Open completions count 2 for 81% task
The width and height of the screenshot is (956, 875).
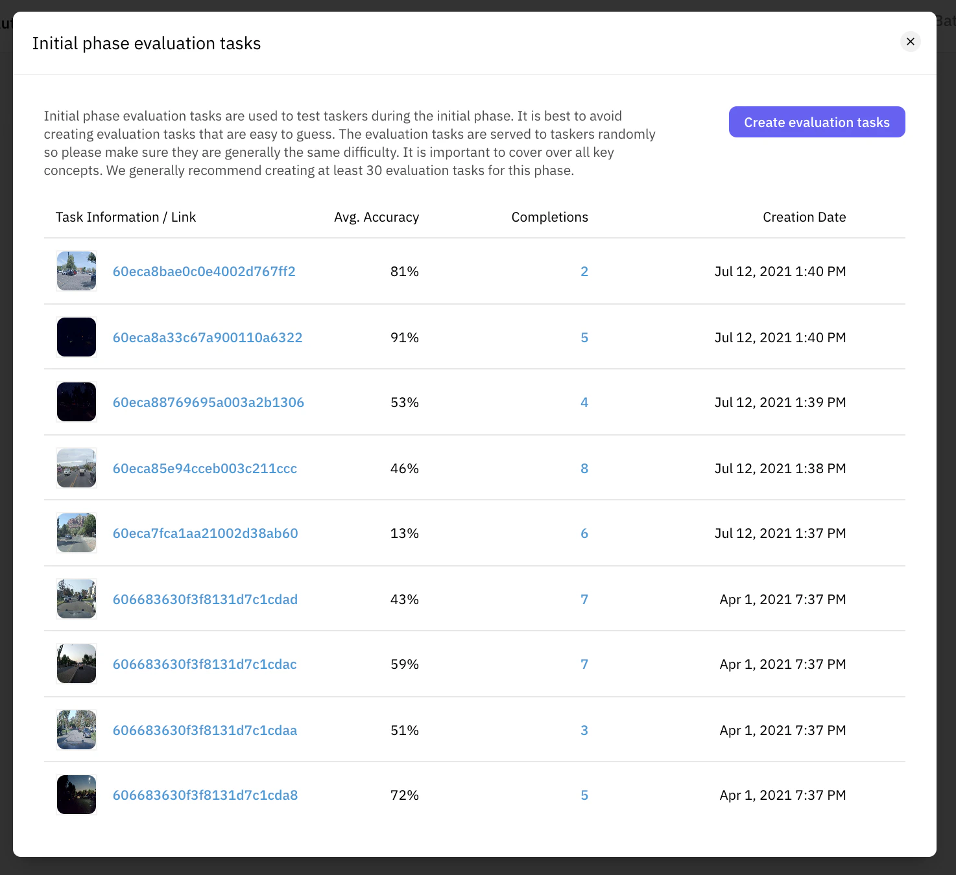[x=584, y=272]
